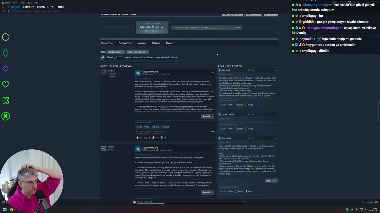The width and height of the screenshot is (380, 213).
Task: Open the Friends menu
Action: (21, 3)
